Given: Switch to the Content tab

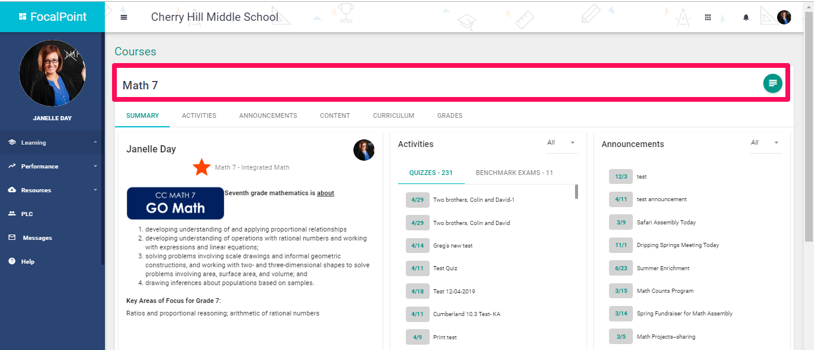Looking at the screenshot, I should coord(335,115).
